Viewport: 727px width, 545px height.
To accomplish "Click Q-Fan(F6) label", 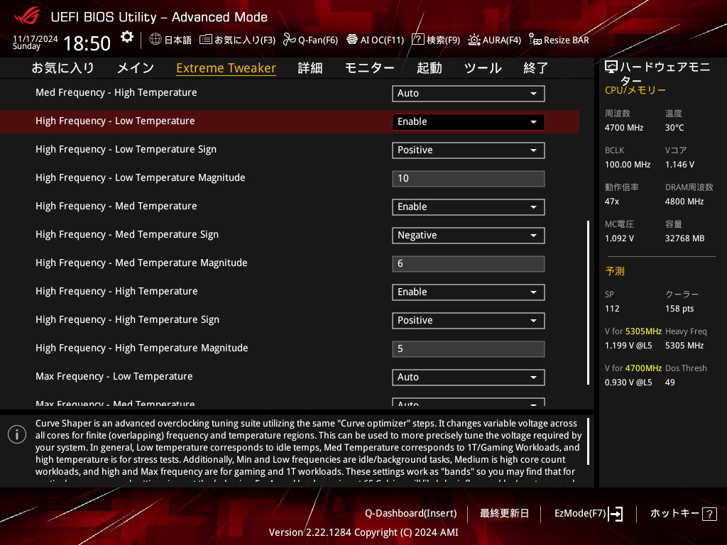I will [x=318, y=40].
